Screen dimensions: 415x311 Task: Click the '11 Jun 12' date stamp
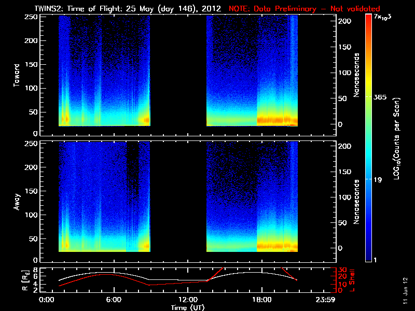pyautogui.click(x=405, y=290)
